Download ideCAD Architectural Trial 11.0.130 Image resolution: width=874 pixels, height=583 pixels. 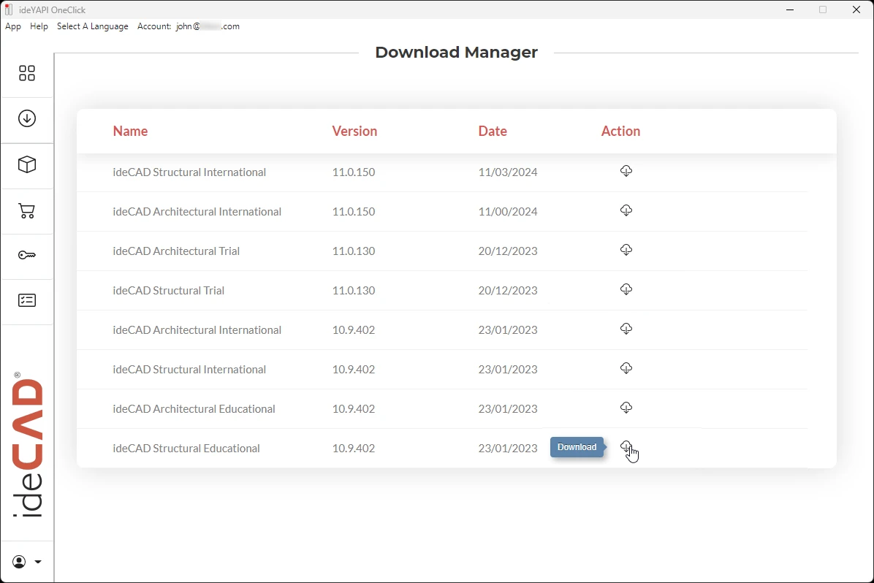point(626,250)
